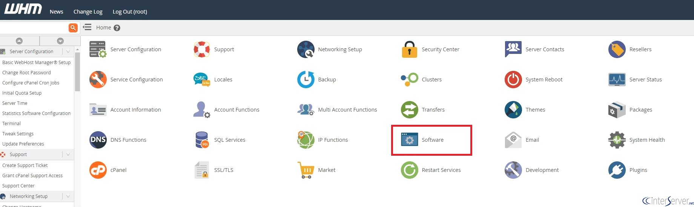Screen dimensions: 694x207
Task: Open the SSL/TLS certificate icon
Action: click(202, 170)
